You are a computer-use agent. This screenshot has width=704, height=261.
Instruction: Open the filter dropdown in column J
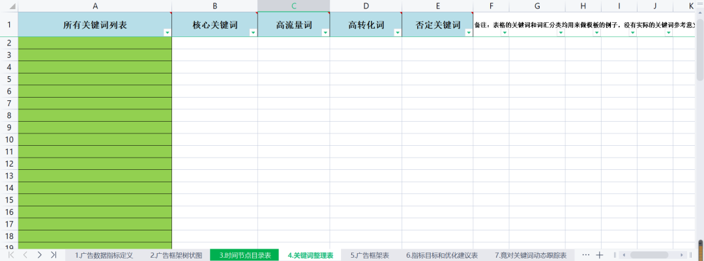669,33
